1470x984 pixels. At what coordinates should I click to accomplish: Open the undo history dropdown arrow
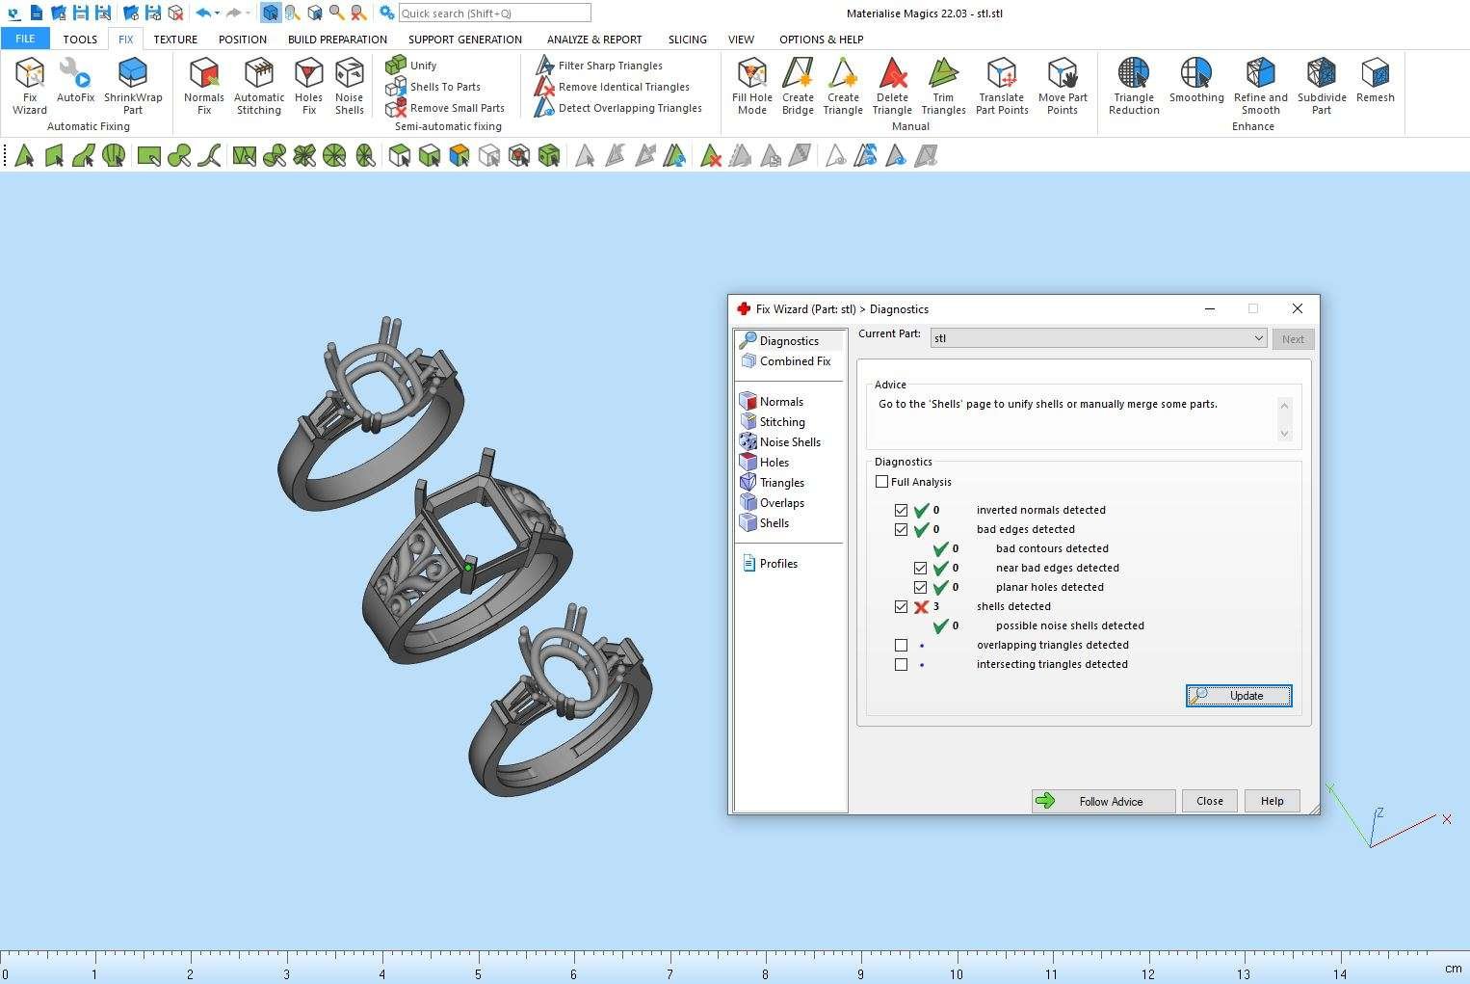point(218,13)
